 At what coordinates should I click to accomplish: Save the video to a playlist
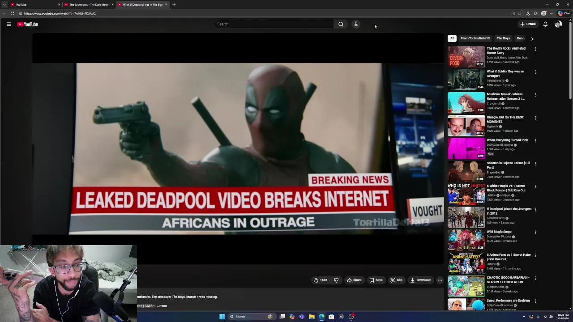click(x=376, y=280)
